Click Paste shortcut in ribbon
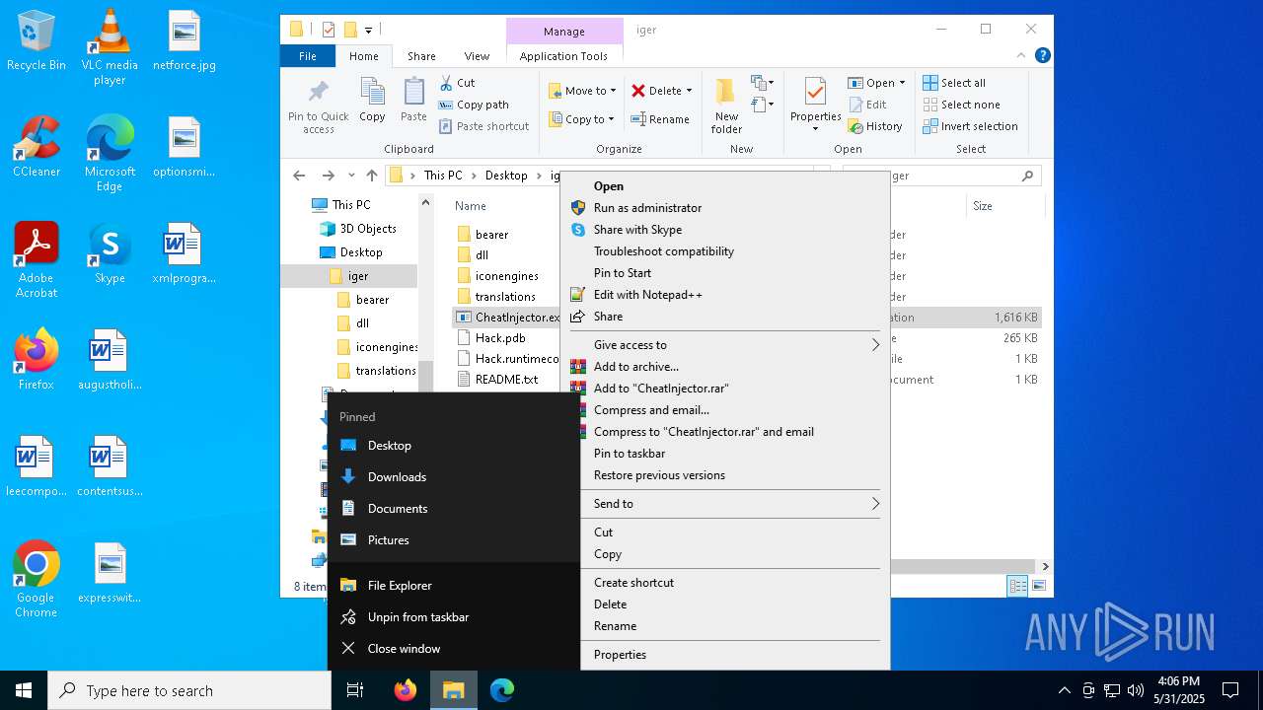Screen dimensions: 1263x710 pyautogui.click(x=484, y=126)
